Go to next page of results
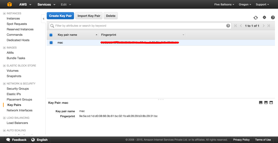Screen dimensions: 278x143 [x=264, y=26]
